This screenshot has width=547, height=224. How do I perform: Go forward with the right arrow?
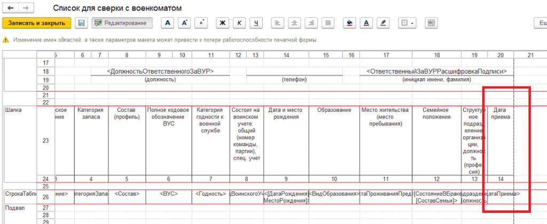pyautogui.click(x=26, y=7)
